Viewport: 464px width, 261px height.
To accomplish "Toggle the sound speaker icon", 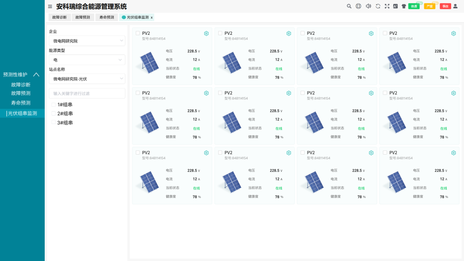I will (x=369, y=6).
